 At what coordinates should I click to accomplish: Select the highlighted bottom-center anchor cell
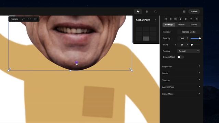tap(146, 39)
